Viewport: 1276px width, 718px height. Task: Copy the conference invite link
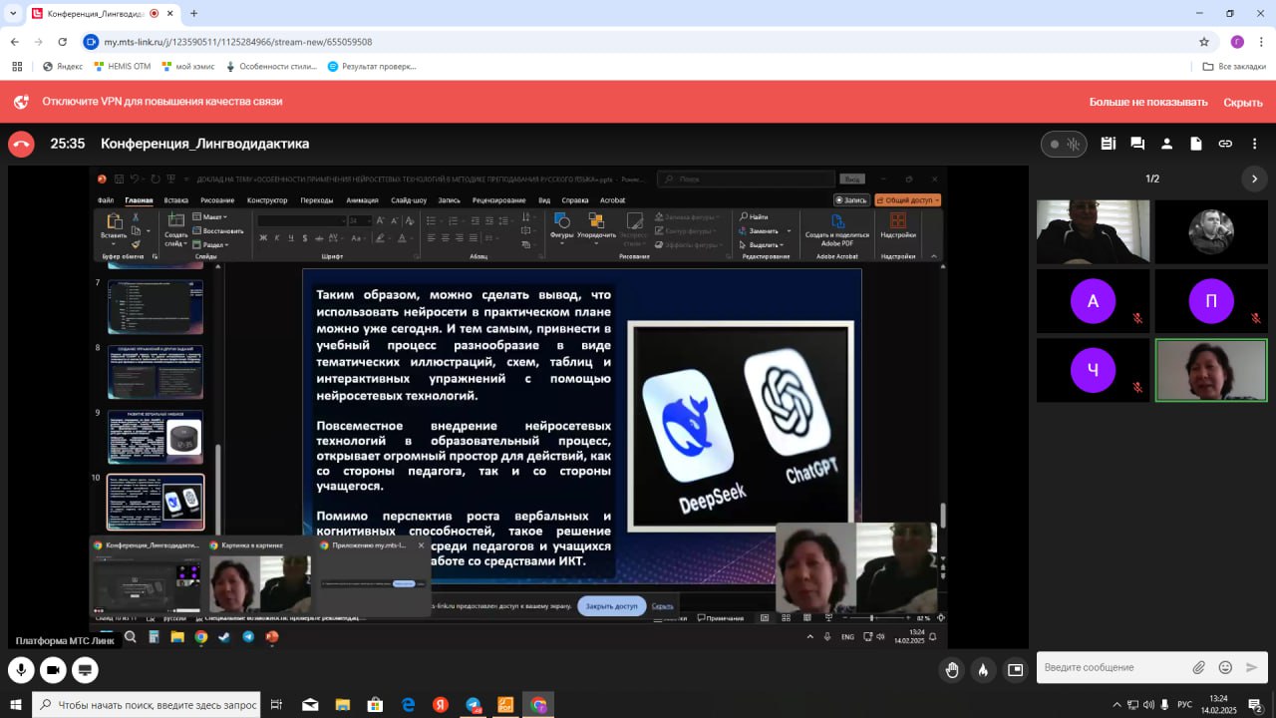(x=1225, y=144)
